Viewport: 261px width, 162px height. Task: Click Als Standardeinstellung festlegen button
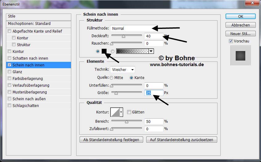[111, 140]
